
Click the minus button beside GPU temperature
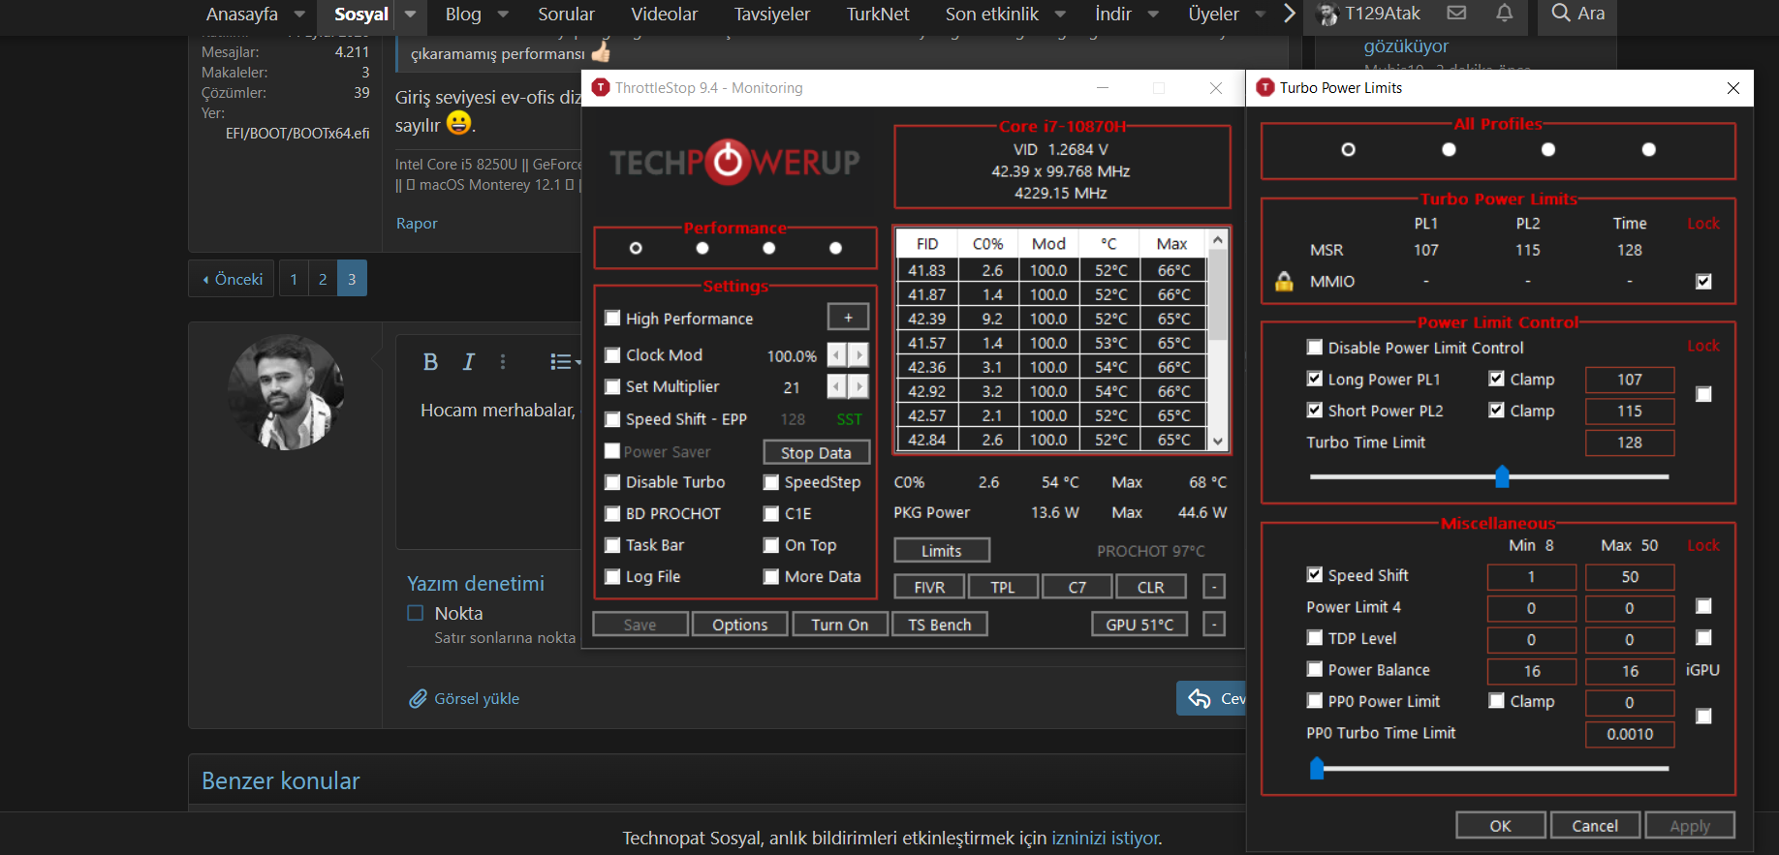(x=1214, y=625)
